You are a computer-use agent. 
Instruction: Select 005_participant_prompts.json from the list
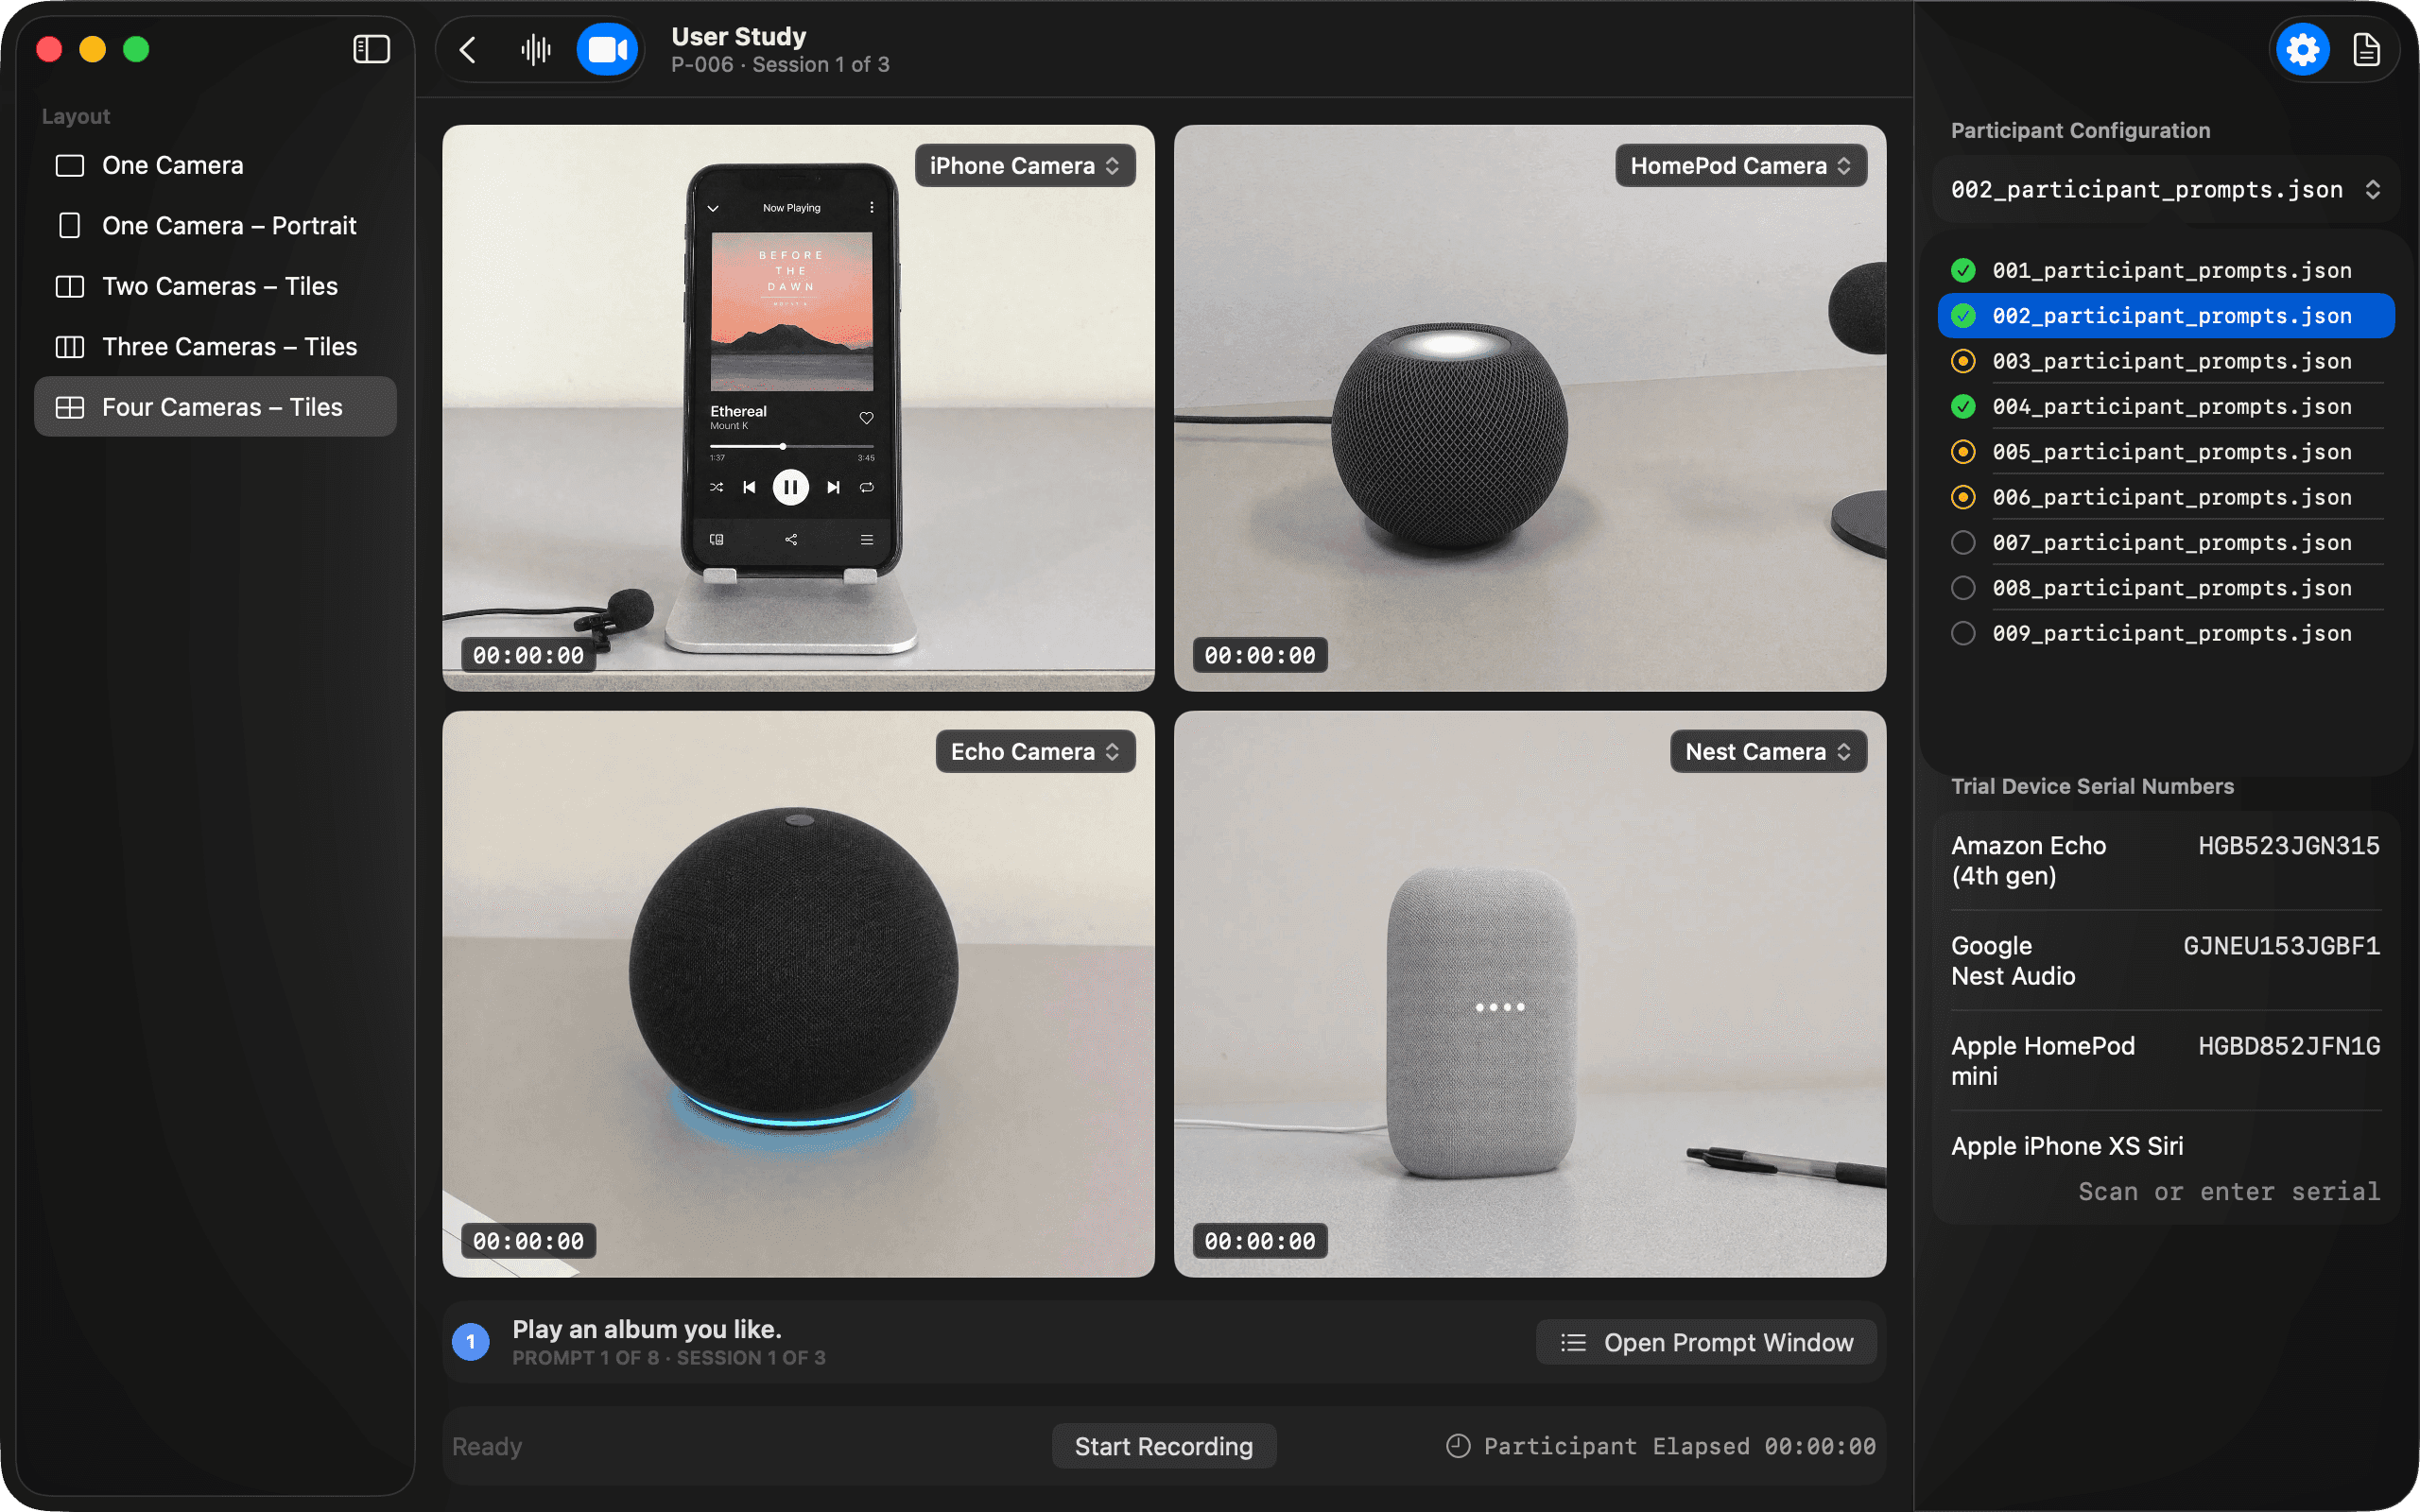(x=2166, y=452)
